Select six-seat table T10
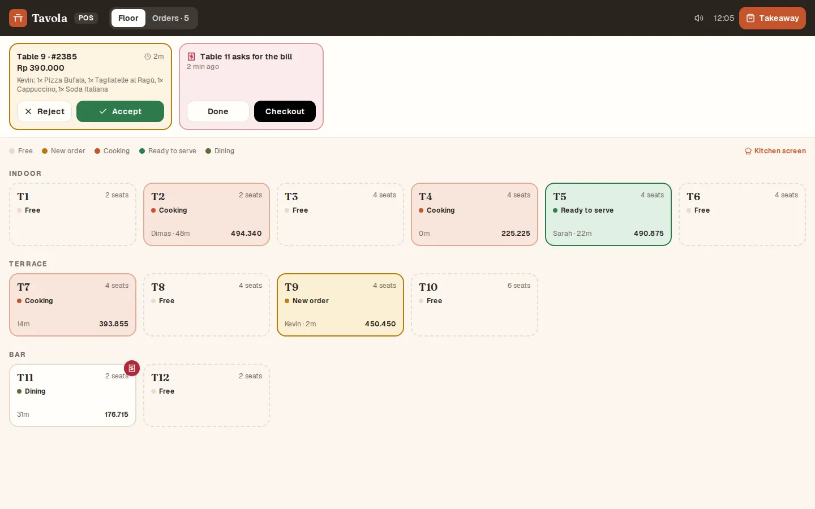 (474, 305)
